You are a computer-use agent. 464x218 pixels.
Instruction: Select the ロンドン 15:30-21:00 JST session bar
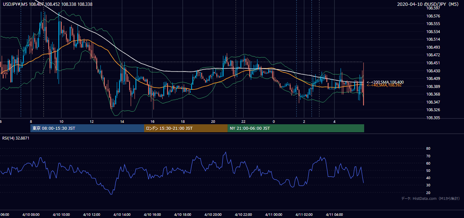coord(186,128)
